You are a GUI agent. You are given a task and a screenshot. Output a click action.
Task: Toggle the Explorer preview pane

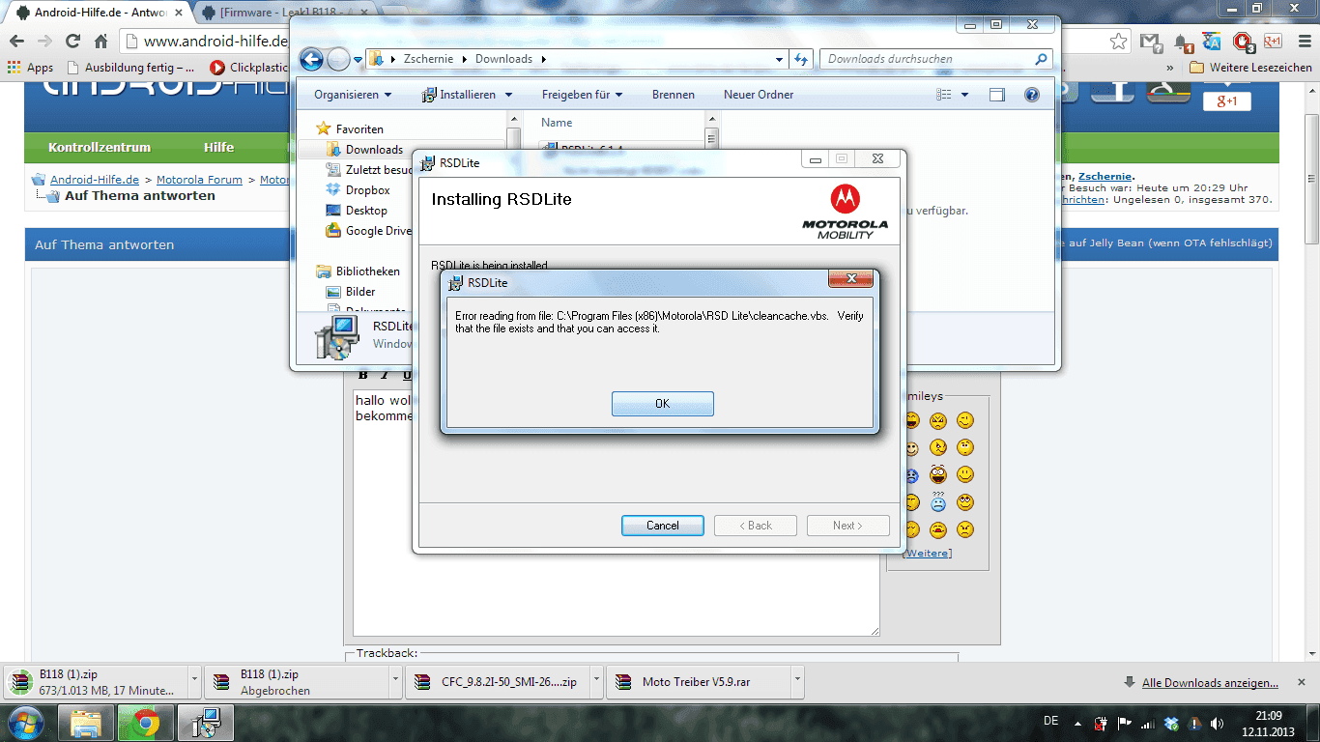[997, 95]
